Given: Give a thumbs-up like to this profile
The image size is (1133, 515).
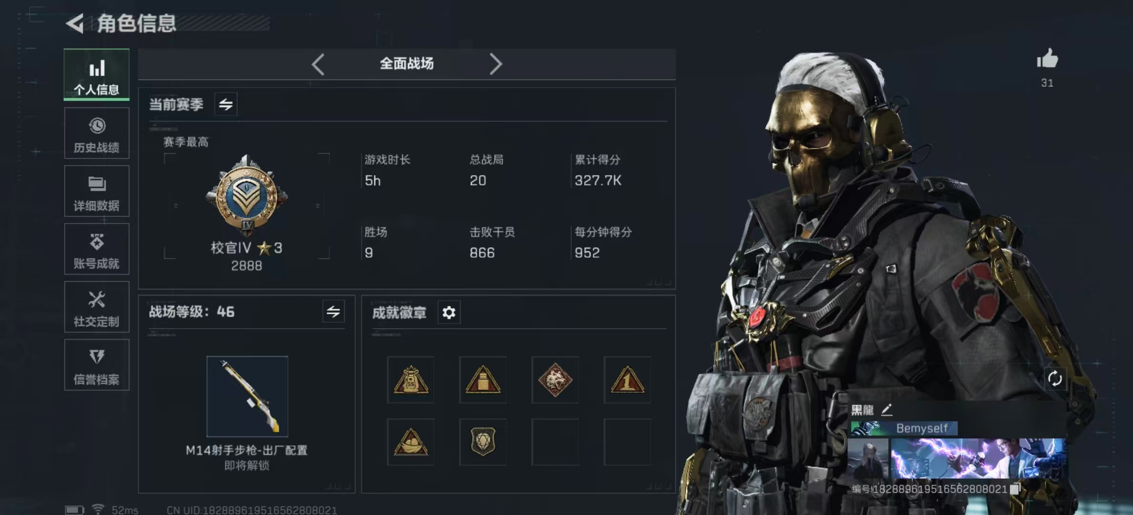Looking at the screenshot, I should [1047, 59].
